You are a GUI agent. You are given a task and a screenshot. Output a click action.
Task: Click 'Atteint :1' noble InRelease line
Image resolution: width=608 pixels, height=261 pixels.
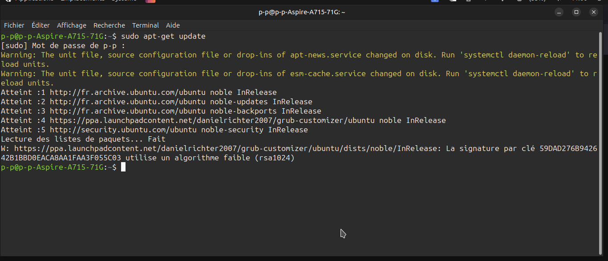139,92
